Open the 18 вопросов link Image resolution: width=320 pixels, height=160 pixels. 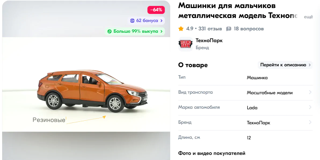click(x=249, y=29)
